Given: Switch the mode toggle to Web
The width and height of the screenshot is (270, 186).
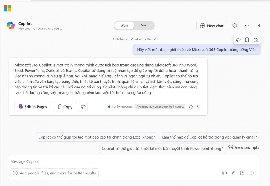Looking at the screenshot, I should (x=144, y=25).
